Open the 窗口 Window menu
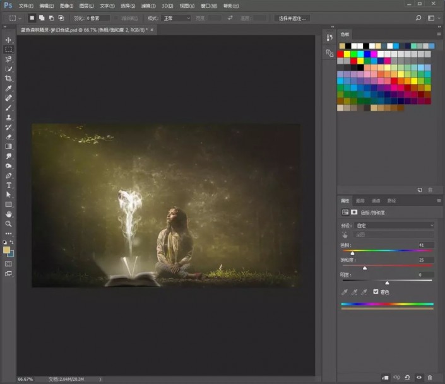Screen dimensions: 445x384 coord(209,6)
